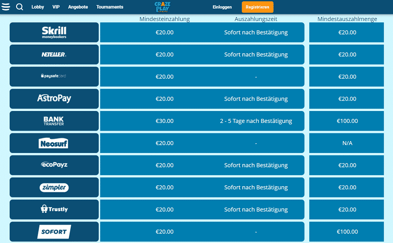
Task: Click Trustly's €20.00 minimum withdrawal cell
Action: pyautogui.click(x=346, y=209)
